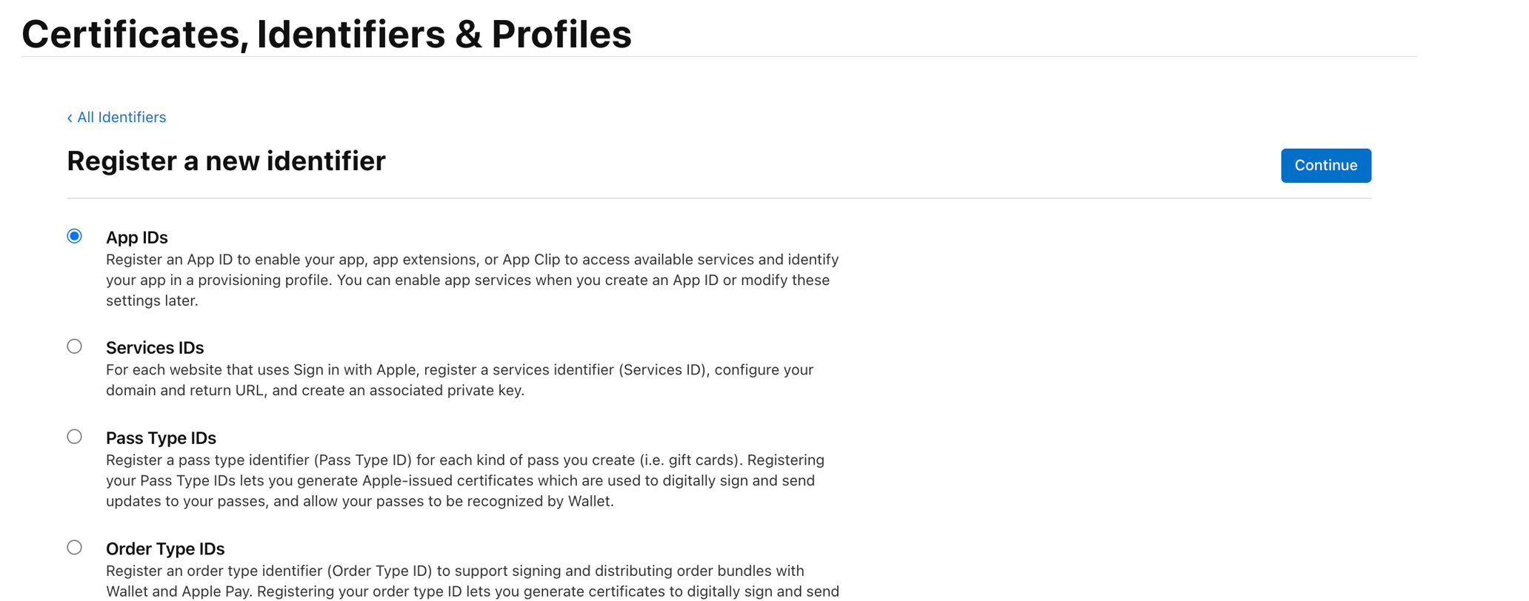Click the Pass Type IDs description text
Image resolution: width=1529 pixels, height=601 pixels.
point(464,480)
